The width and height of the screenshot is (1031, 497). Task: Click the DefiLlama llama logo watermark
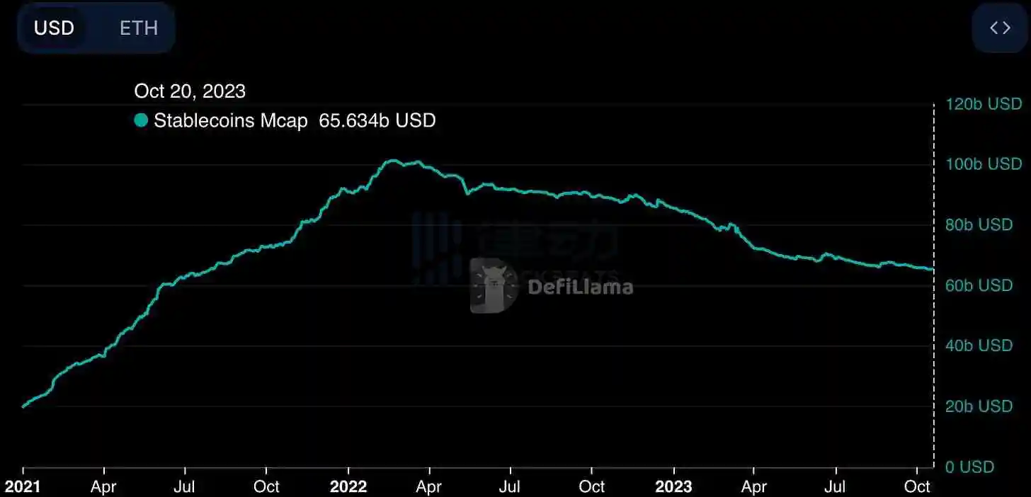point(494,285)
